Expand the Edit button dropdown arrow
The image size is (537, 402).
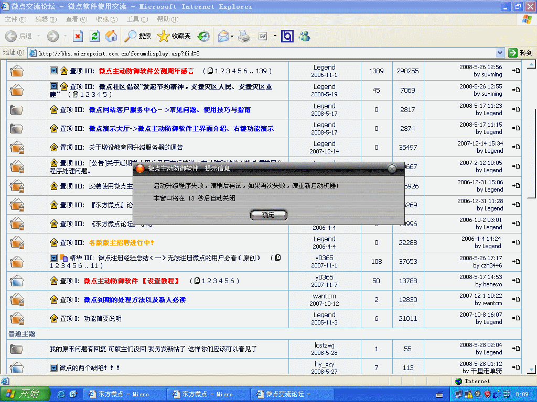(275, 36)
